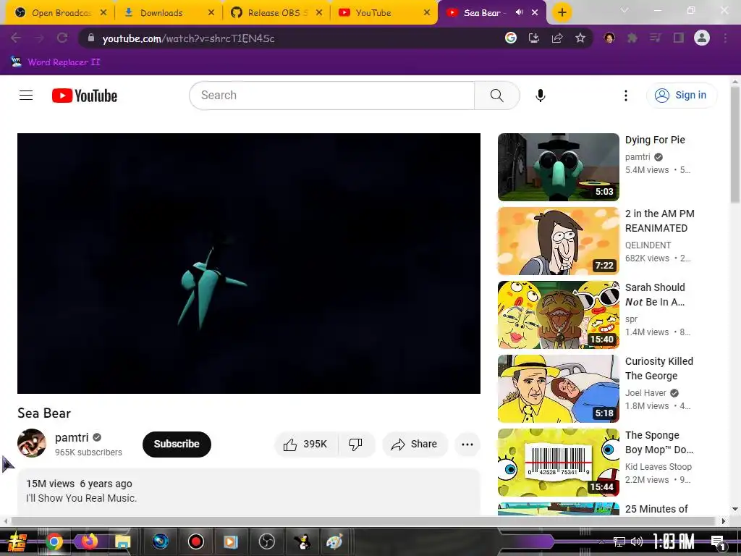Open Dying For Pie video thumbnail
The width and height of the screenshot is (741, 556).
(558, 167)
